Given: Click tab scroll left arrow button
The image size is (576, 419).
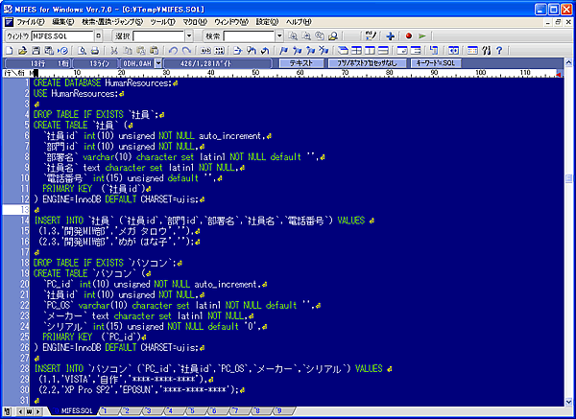Looking at the screenshot, I should tap(20, 411).
